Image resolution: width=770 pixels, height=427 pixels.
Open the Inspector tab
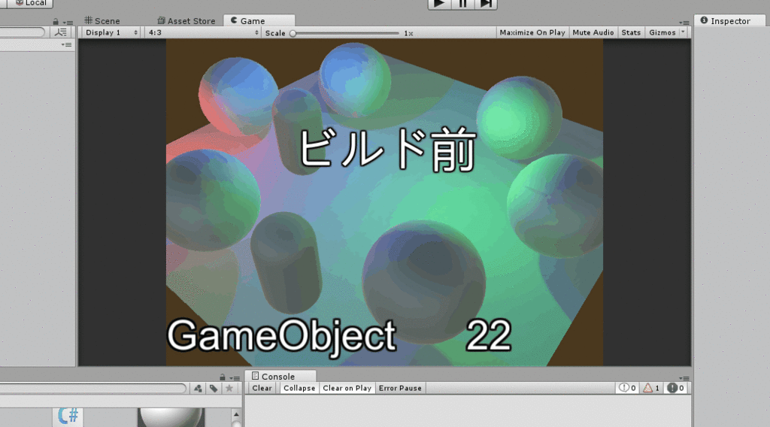click(x=729, y=20)
